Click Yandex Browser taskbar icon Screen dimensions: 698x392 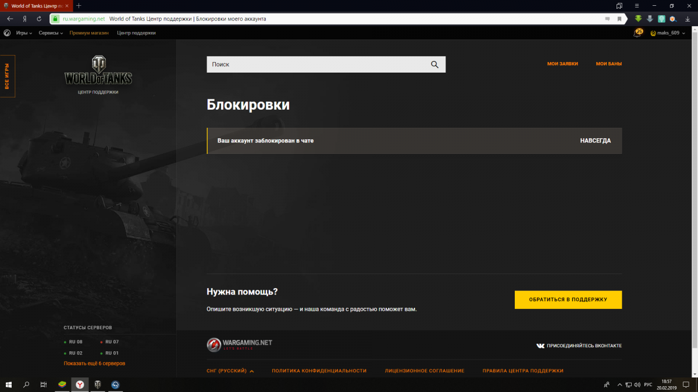(80, 384)
